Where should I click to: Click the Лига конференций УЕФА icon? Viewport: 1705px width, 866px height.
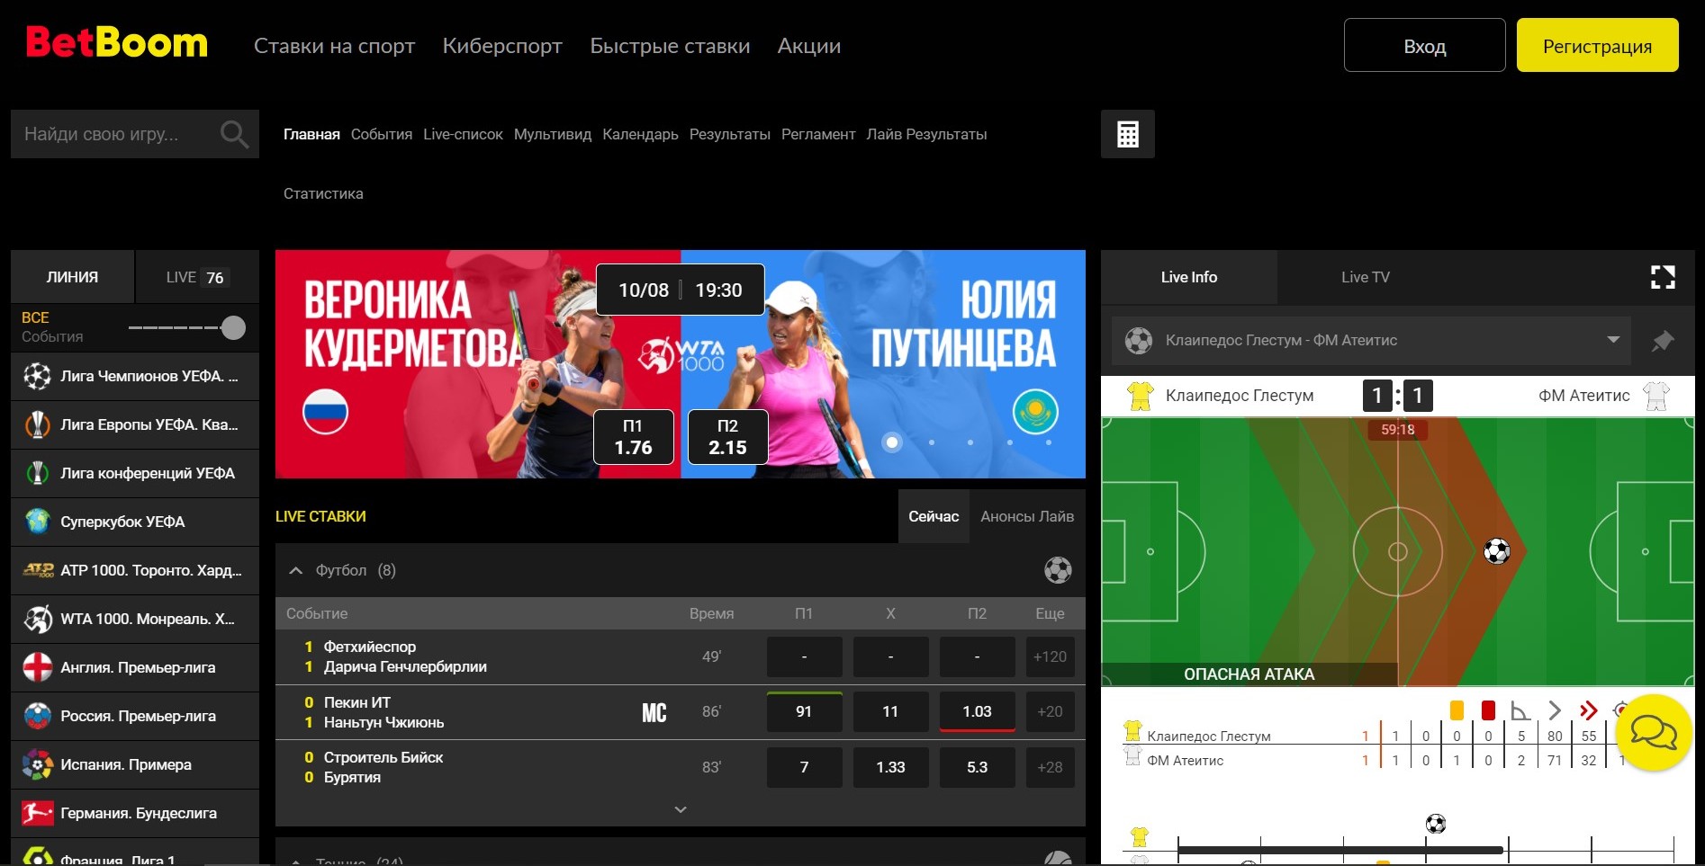click(37, 473)
